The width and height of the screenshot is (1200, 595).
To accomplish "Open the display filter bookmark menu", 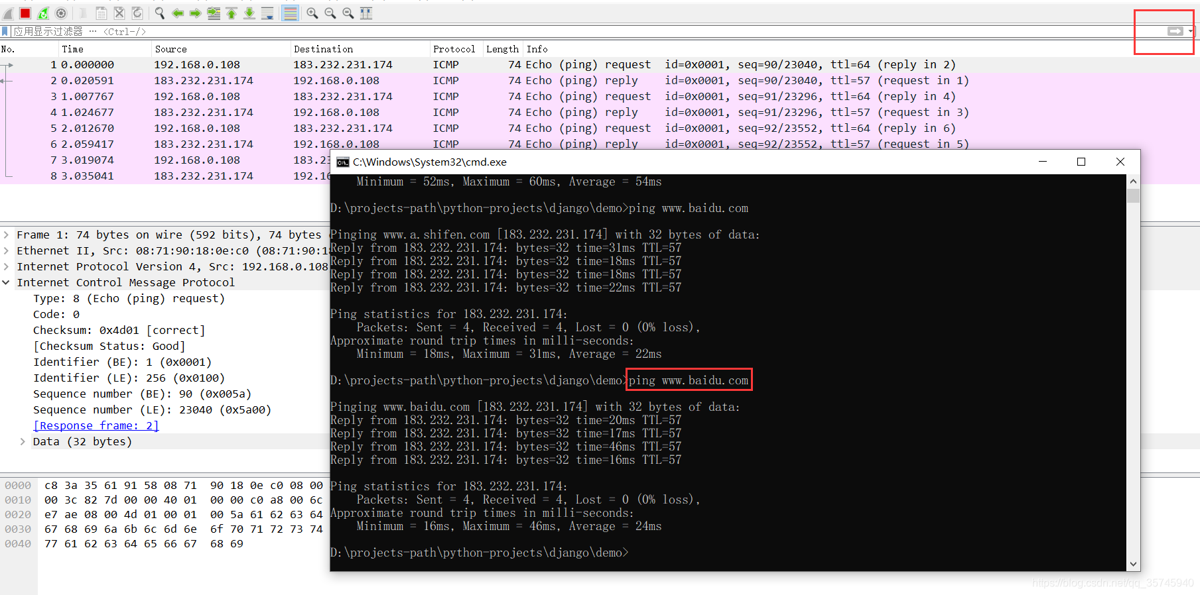I will (x=5, y=31).
